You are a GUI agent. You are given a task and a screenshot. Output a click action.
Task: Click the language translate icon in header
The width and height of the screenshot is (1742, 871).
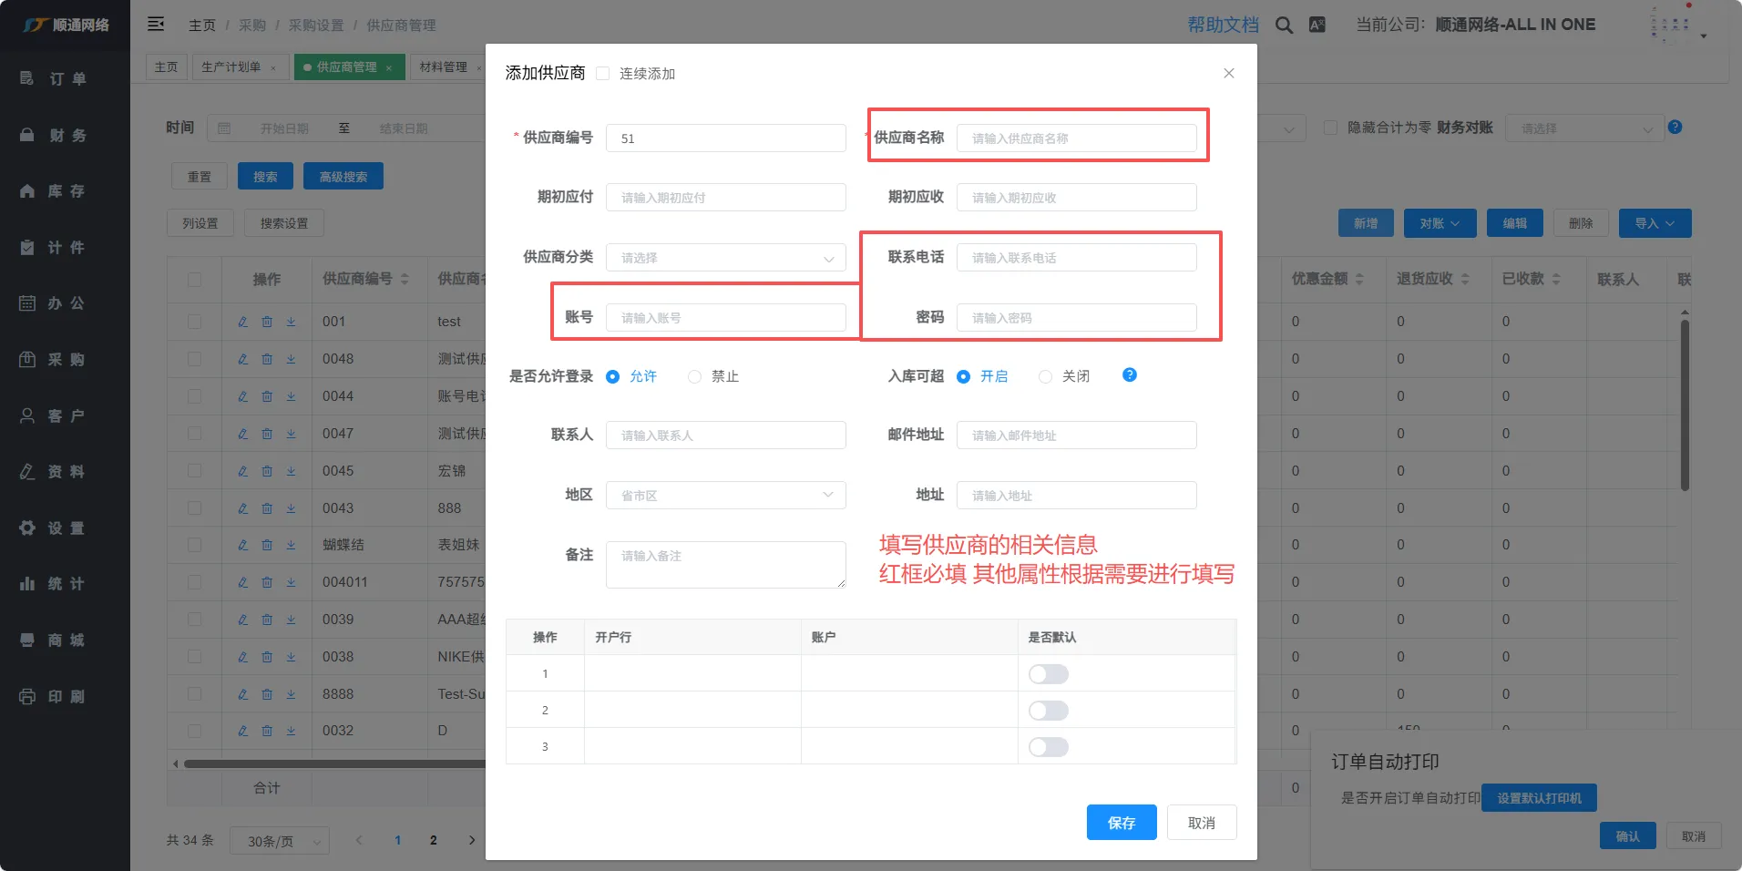(x=1317, y=26)
